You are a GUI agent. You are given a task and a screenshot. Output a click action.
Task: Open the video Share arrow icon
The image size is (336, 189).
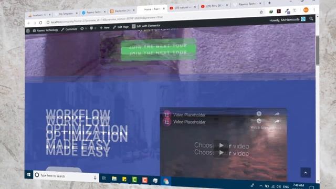point(277,121)
